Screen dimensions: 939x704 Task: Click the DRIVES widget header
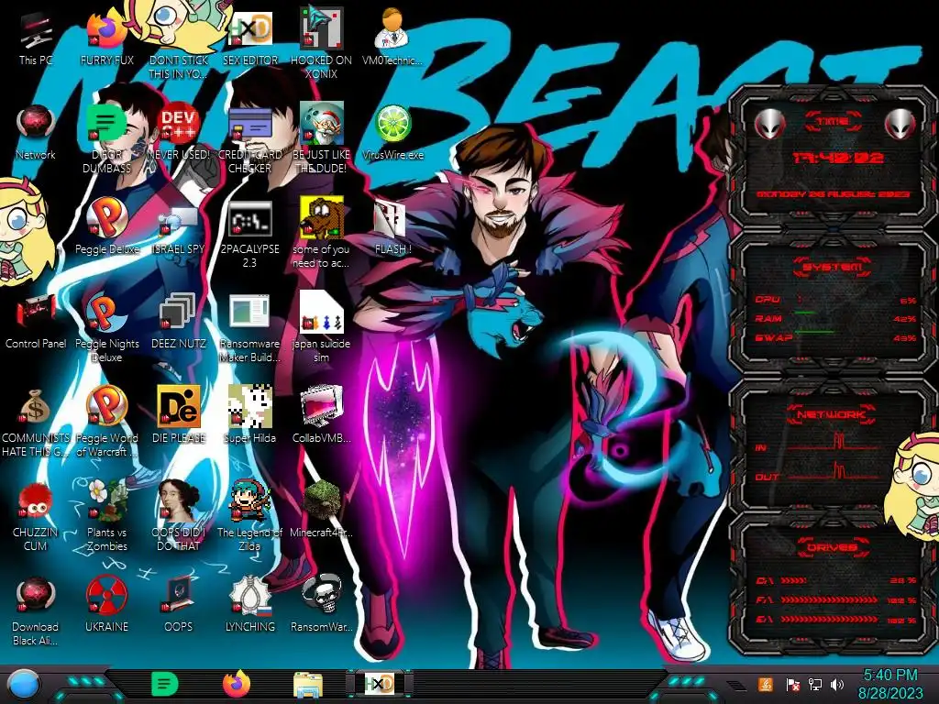(x=833, y=547)
